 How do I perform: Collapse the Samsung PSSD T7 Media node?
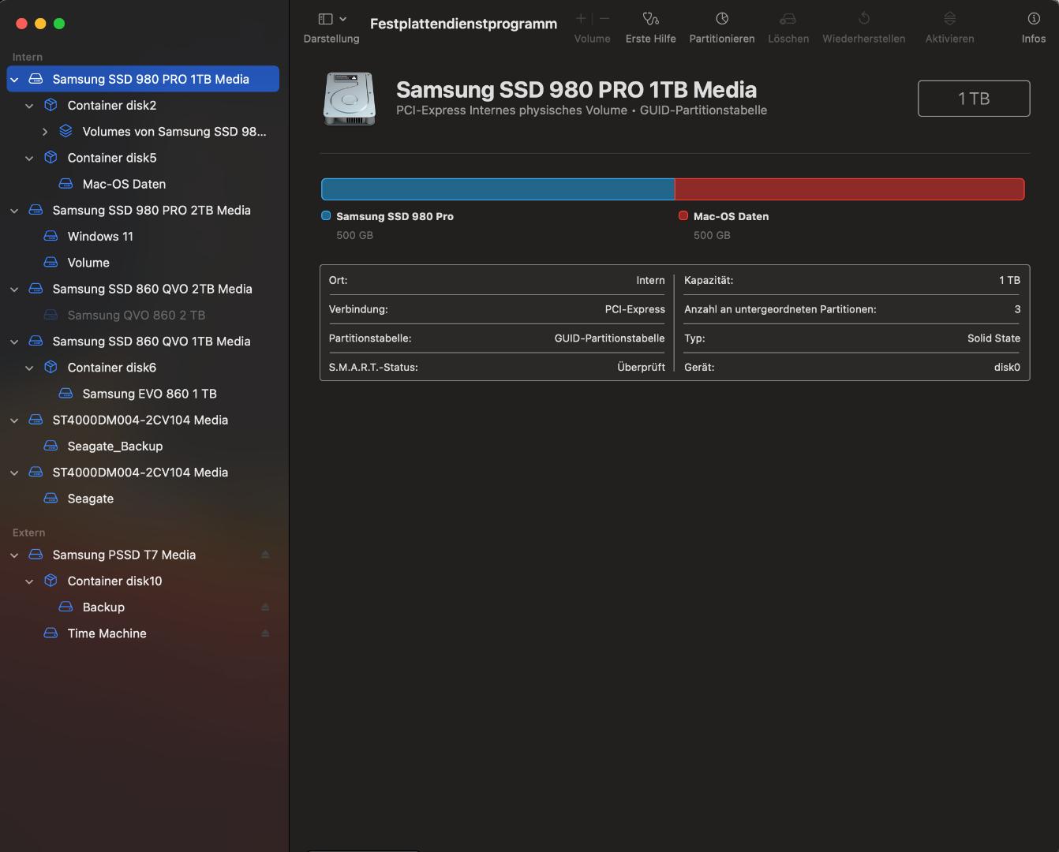pos(14,555)
